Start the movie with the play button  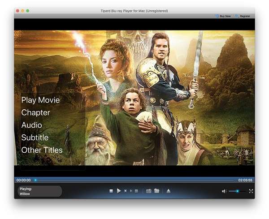coord(119,191)
